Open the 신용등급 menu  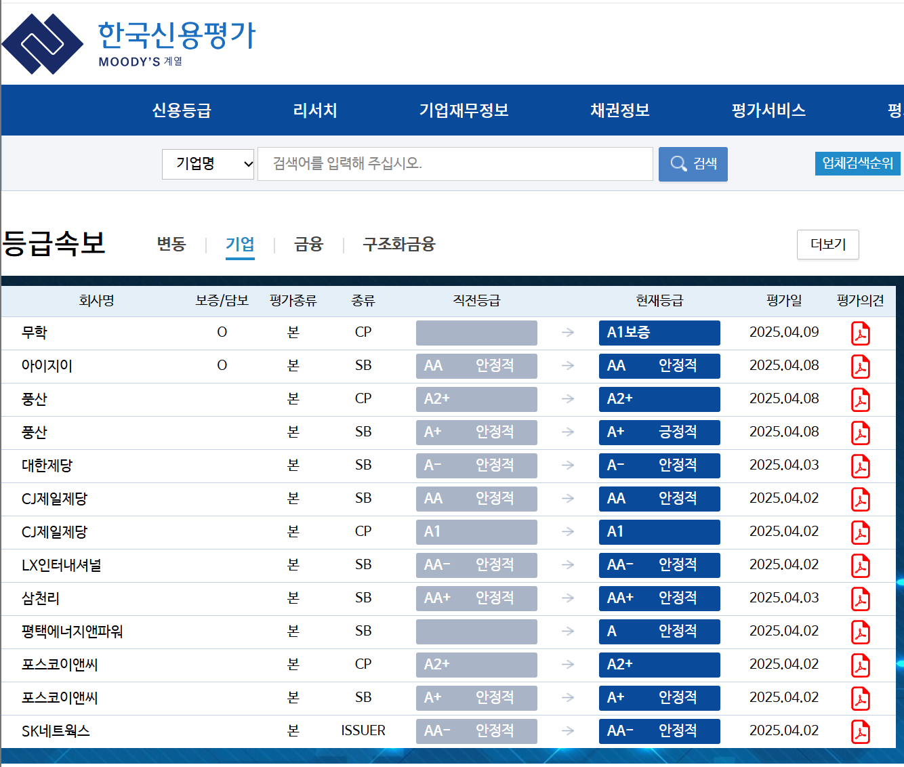182,110
